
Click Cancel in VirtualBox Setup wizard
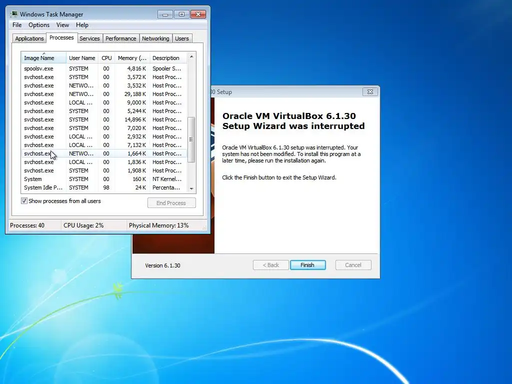pos(353,265)
